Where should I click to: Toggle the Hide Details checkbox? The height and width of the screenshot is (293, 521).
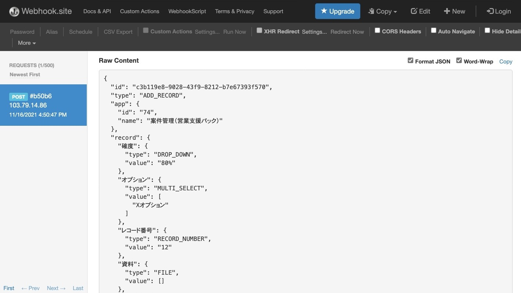[x=487, y=30]
